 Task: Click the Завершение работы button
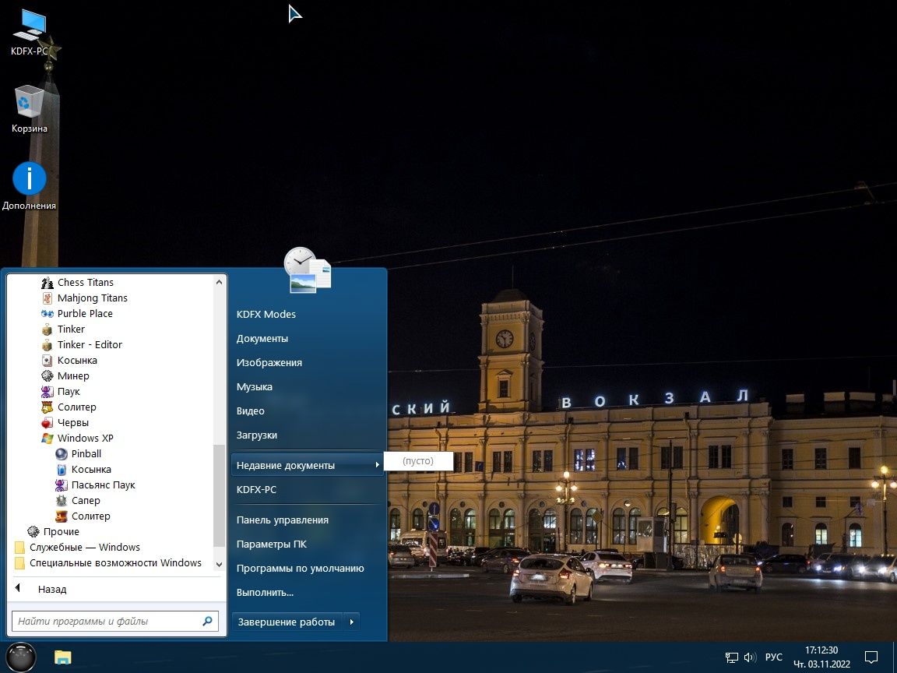287,622
